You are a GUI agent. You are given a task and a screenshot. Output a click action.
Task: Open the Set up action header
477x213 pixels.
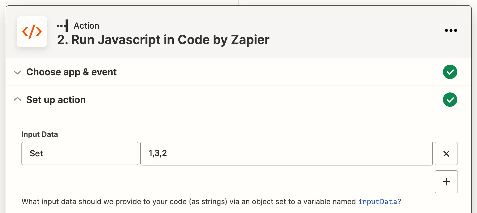pos(56,100)
